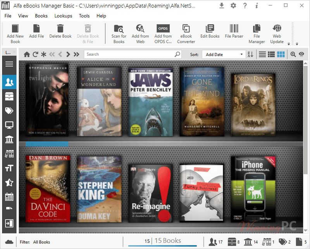Select Publishers building icon in sidebar
The width and height of the screenshot is (310, 249).
(x=9, y=139)
